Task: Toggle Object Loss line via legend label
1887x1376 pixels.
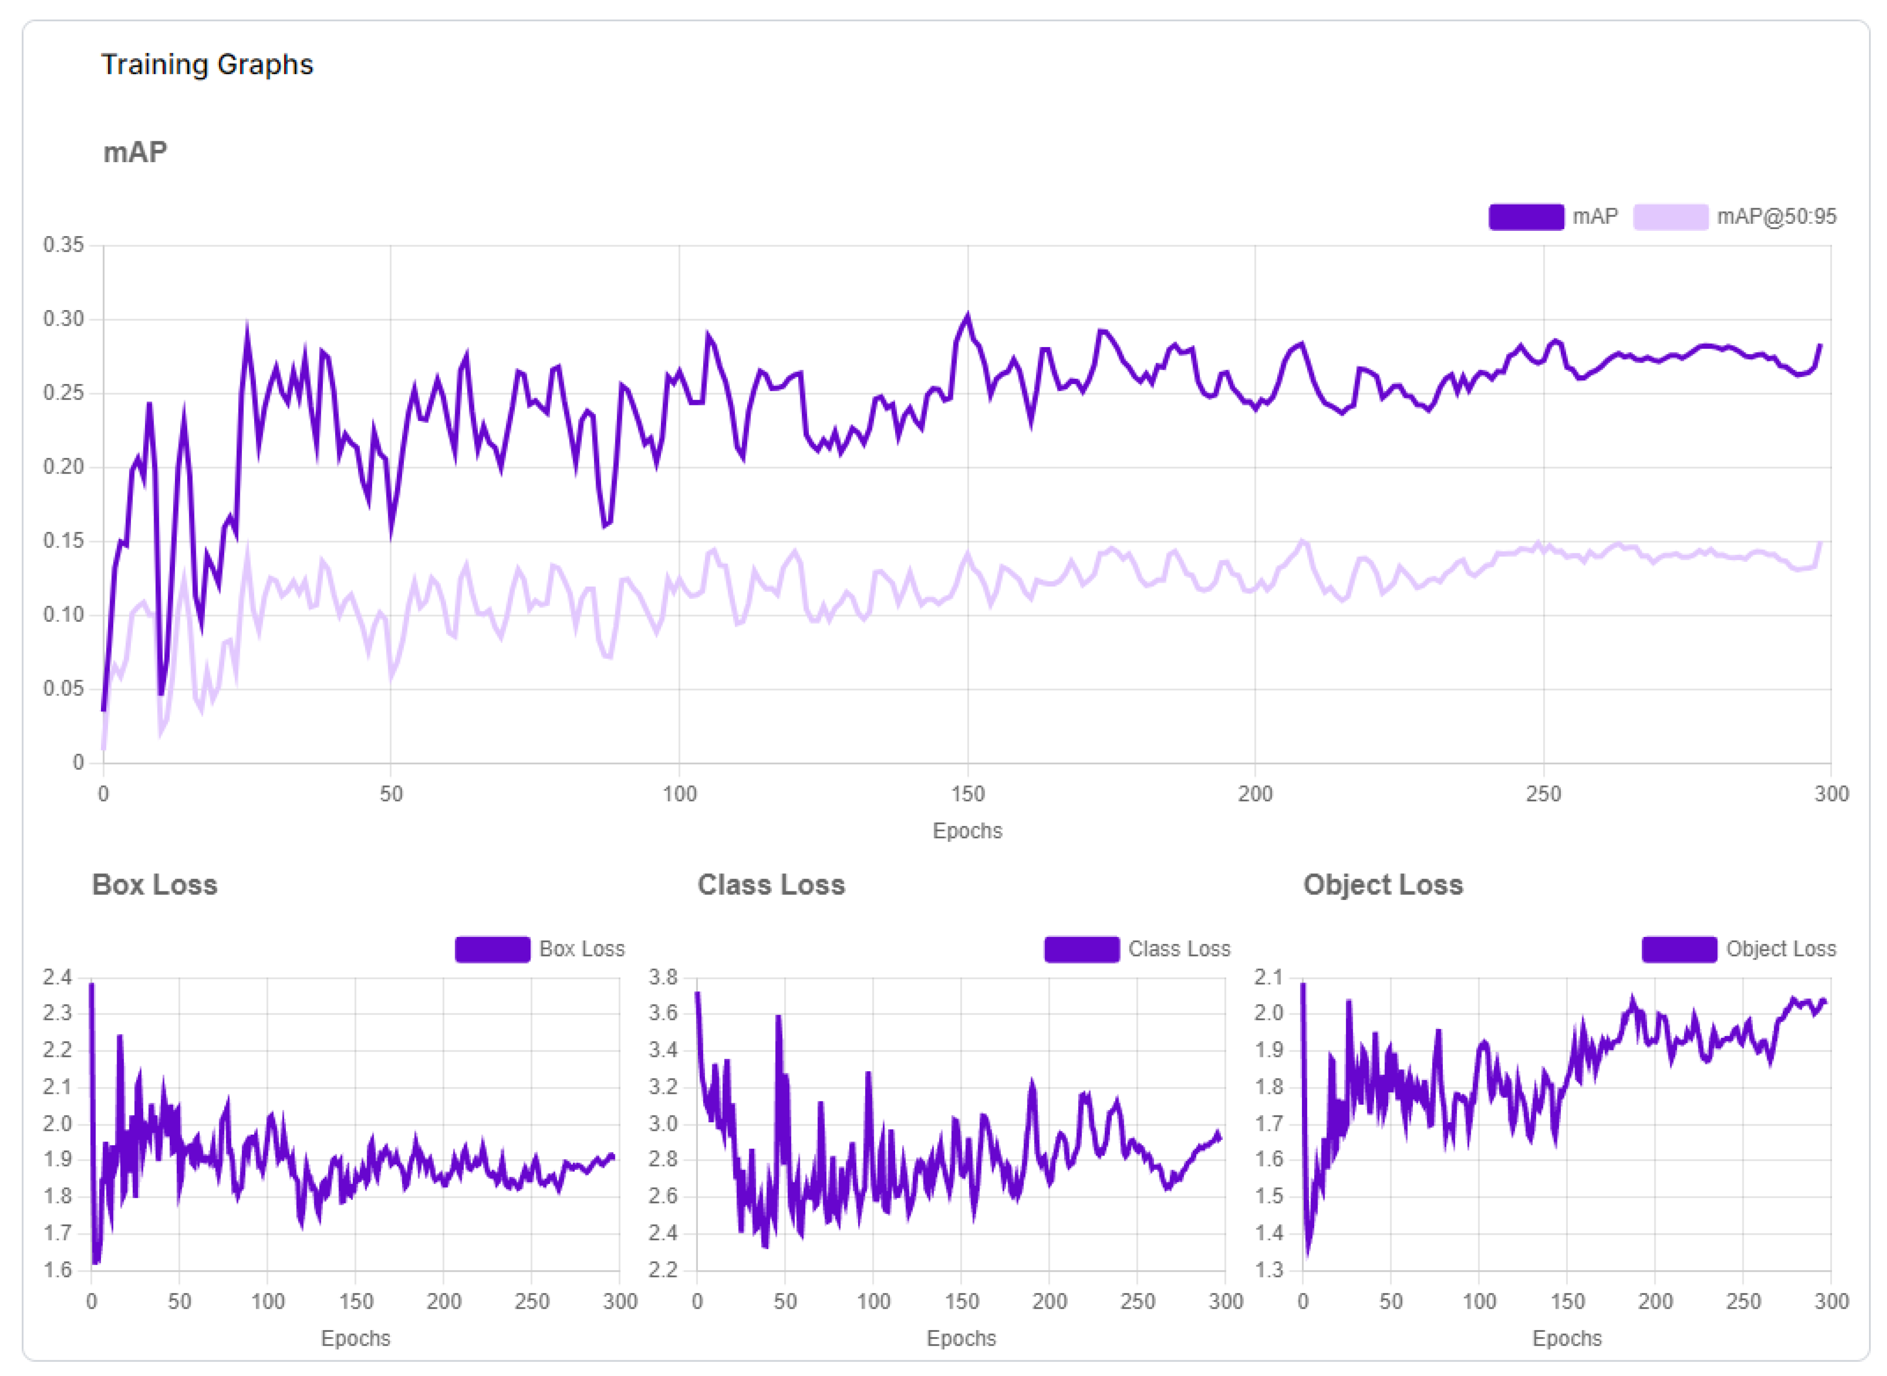Action: 1780,949
